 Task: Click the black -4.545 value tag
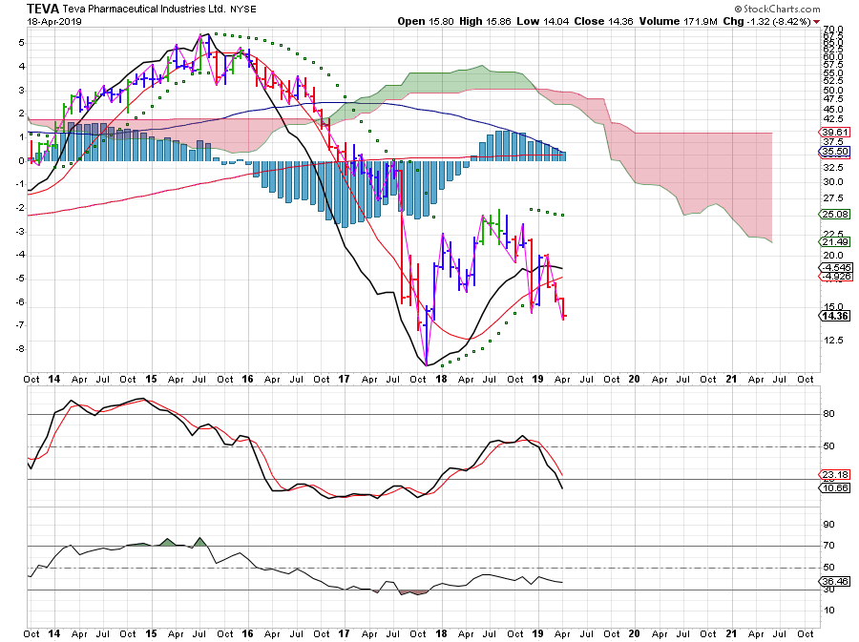pyautogui.click(x=833, y=268)
